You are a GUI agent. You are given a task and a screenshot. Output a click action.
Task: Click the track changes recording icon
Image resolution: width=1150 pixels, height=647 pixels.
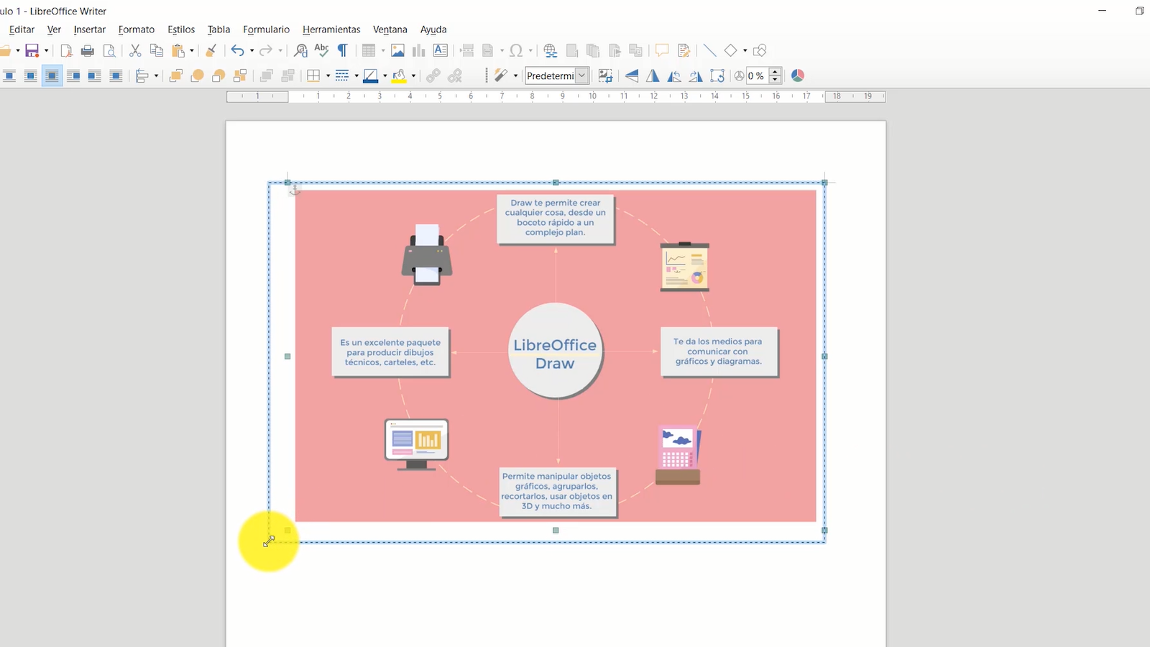coord(684,50)
